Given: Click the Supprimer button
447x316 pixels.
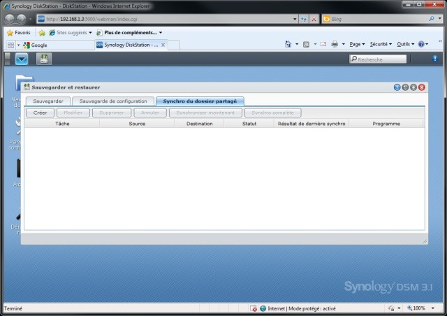Looking at the screenshot, I should (x=112, y=113).
